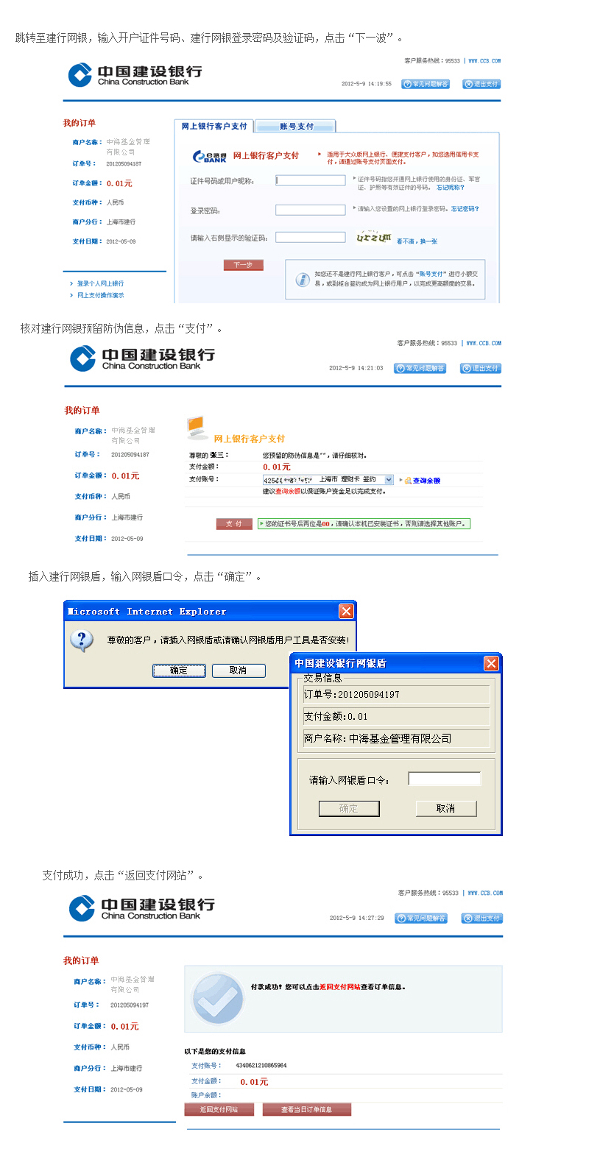Click the red 返回支付网站 link in the success message
The image size is (600, 1157).
[340, 987]
